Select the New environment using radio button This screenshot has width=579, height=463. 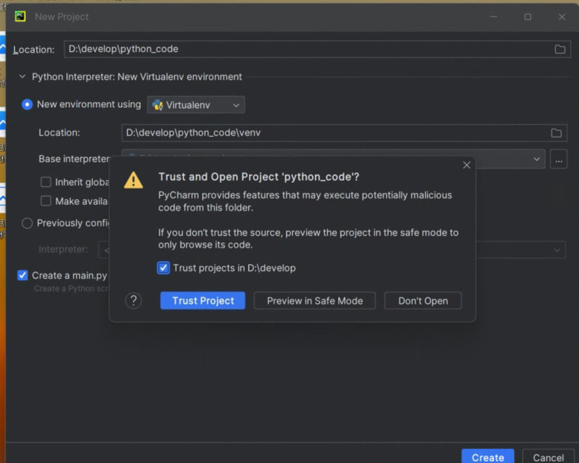coord(27,104)
